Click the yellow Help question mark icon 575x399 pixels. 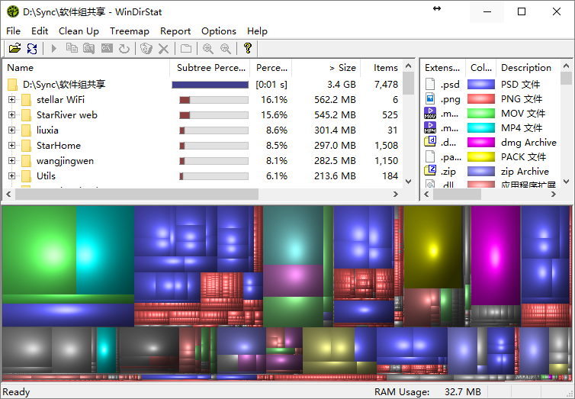pos(247,49)
